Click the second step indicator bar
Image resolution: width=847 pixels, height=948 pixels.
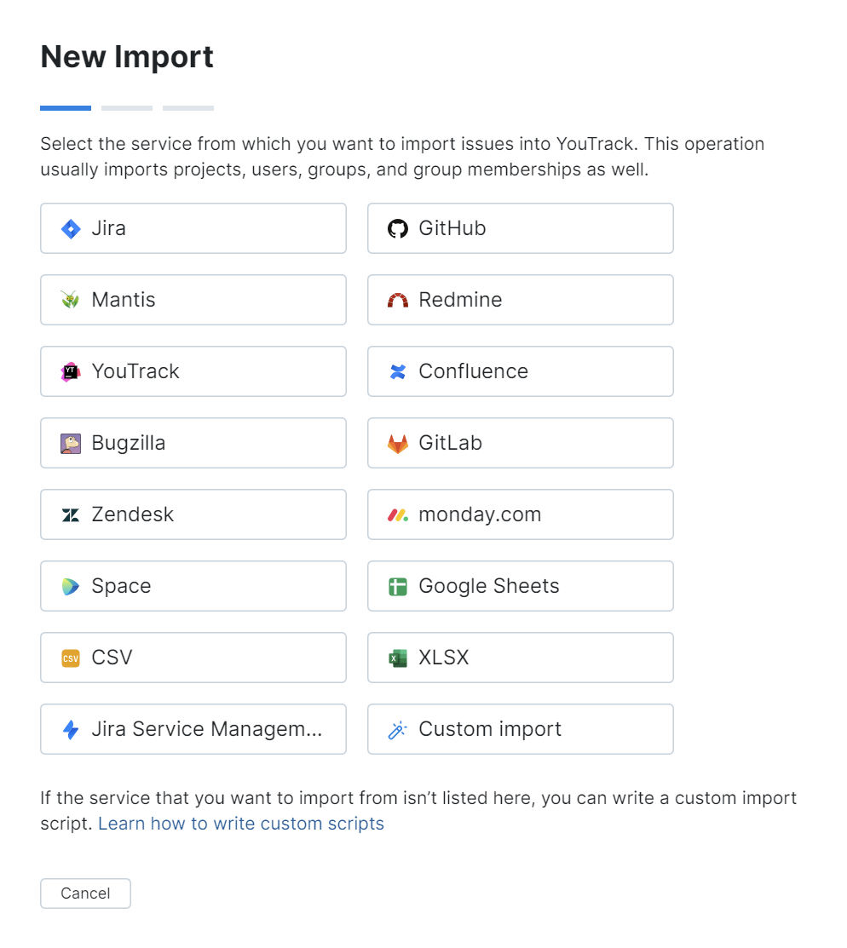[126, 108]
